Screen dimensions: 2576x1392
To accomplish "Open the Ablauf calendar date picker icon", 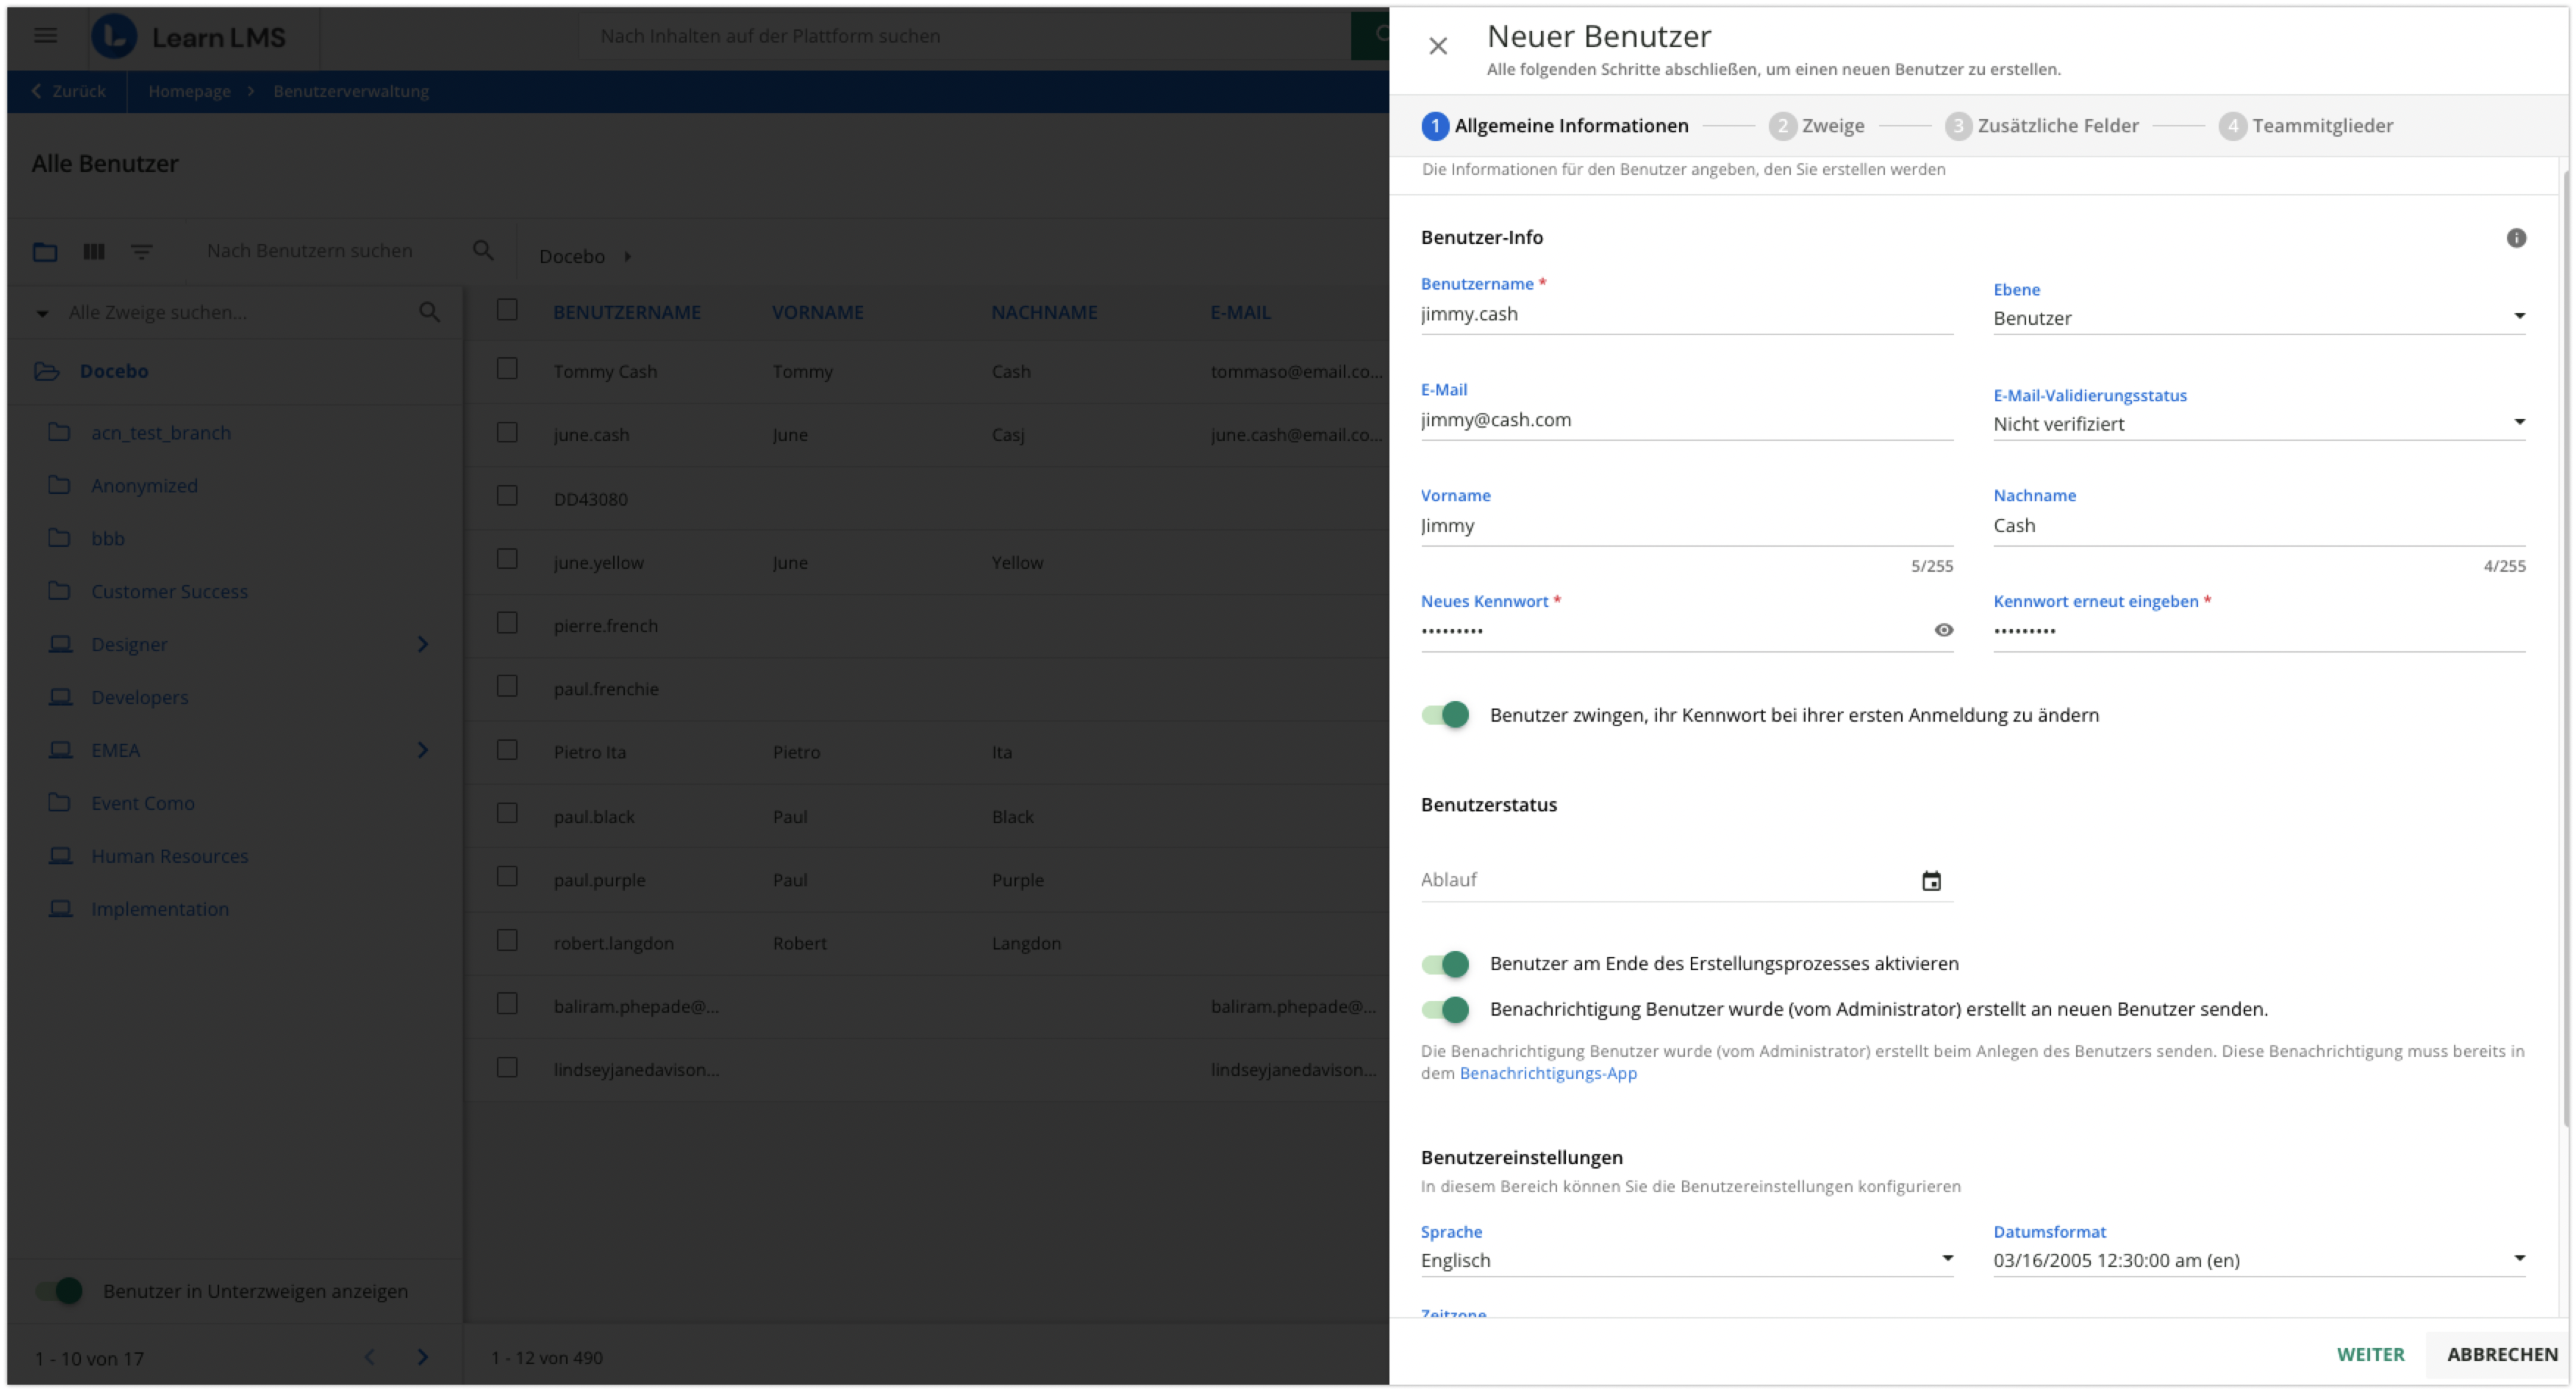I will click(x=1931, y=881).
